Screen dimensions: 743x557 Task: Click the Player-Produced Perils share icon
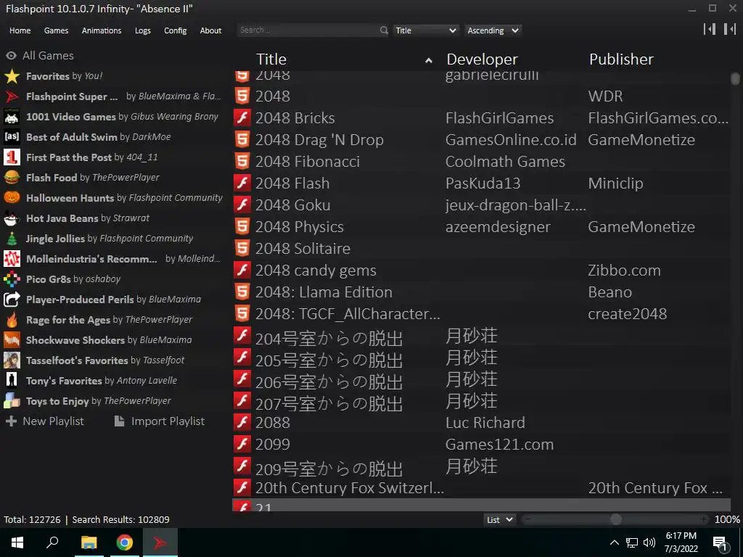coord(12,300)
